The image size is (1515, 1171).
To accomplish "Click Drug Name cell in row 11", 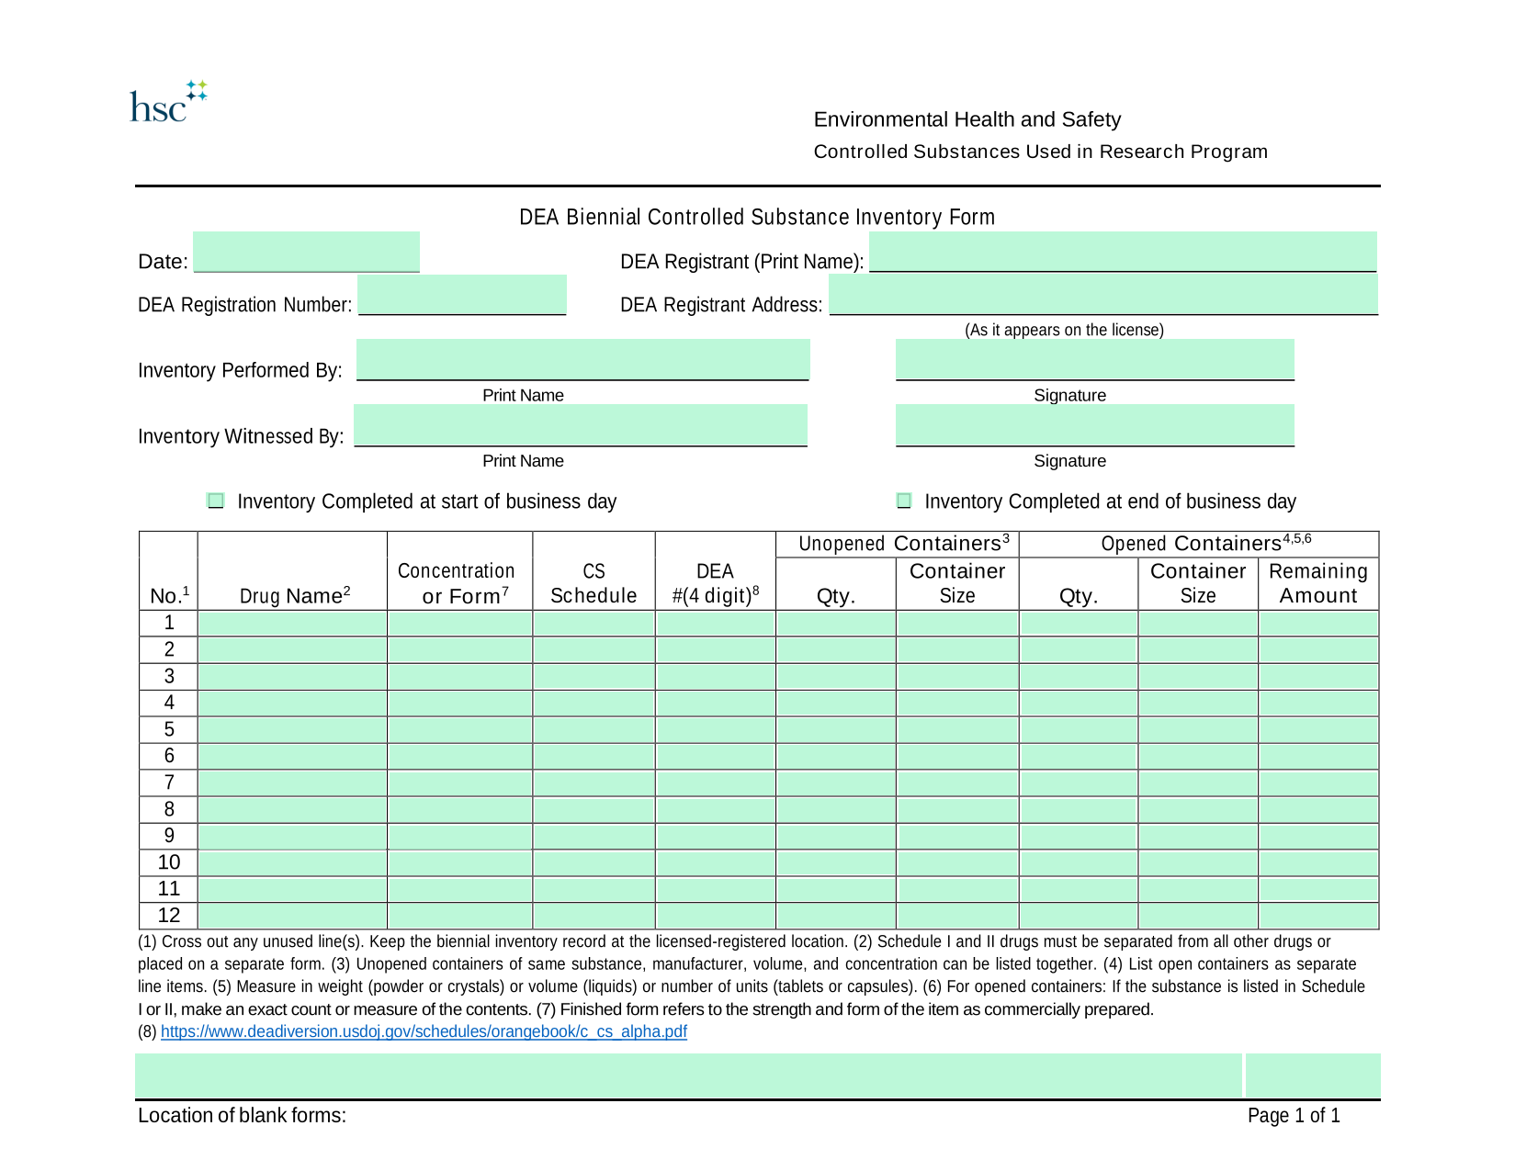I will 292,890.
